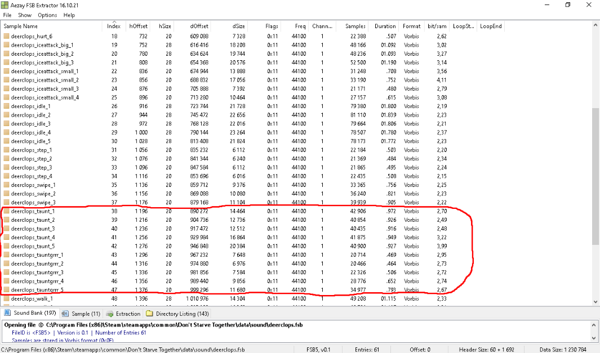Image resolution: width=600 pixels, height=353 pixels.
Task: Click the icon beside deerclops_tauntgrrr_5
Action: (6, 290)
